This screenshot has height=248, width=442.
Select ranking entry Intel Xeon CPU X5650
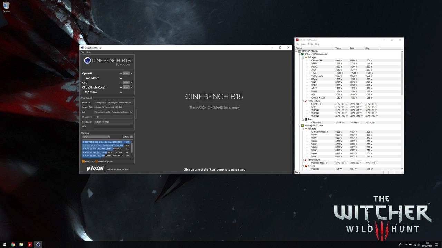point(106,142)
